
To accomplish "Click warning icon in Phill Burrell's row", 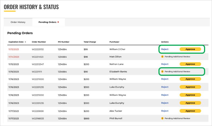I will pyautogui.click(x=162, y=118).
